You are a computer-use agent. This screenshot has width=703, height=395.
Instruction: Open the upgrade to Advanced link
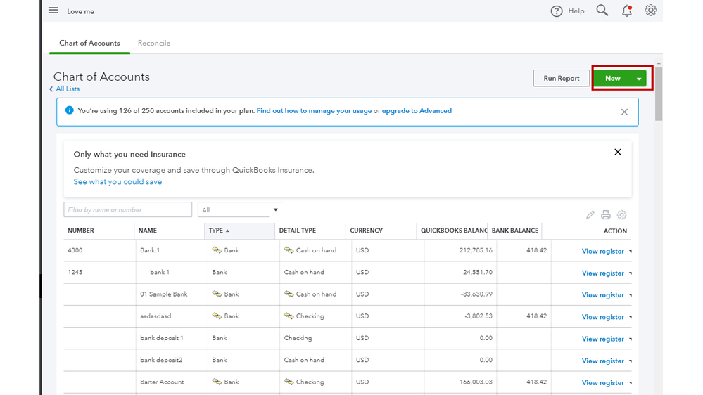pos(417,111)
